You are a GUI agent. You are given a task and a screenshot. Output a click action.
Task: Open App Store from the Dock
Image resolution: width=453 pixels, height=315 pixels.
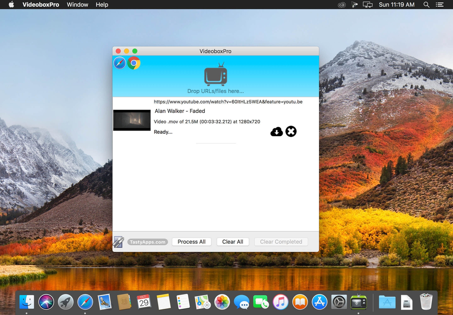tap(319, 302)
